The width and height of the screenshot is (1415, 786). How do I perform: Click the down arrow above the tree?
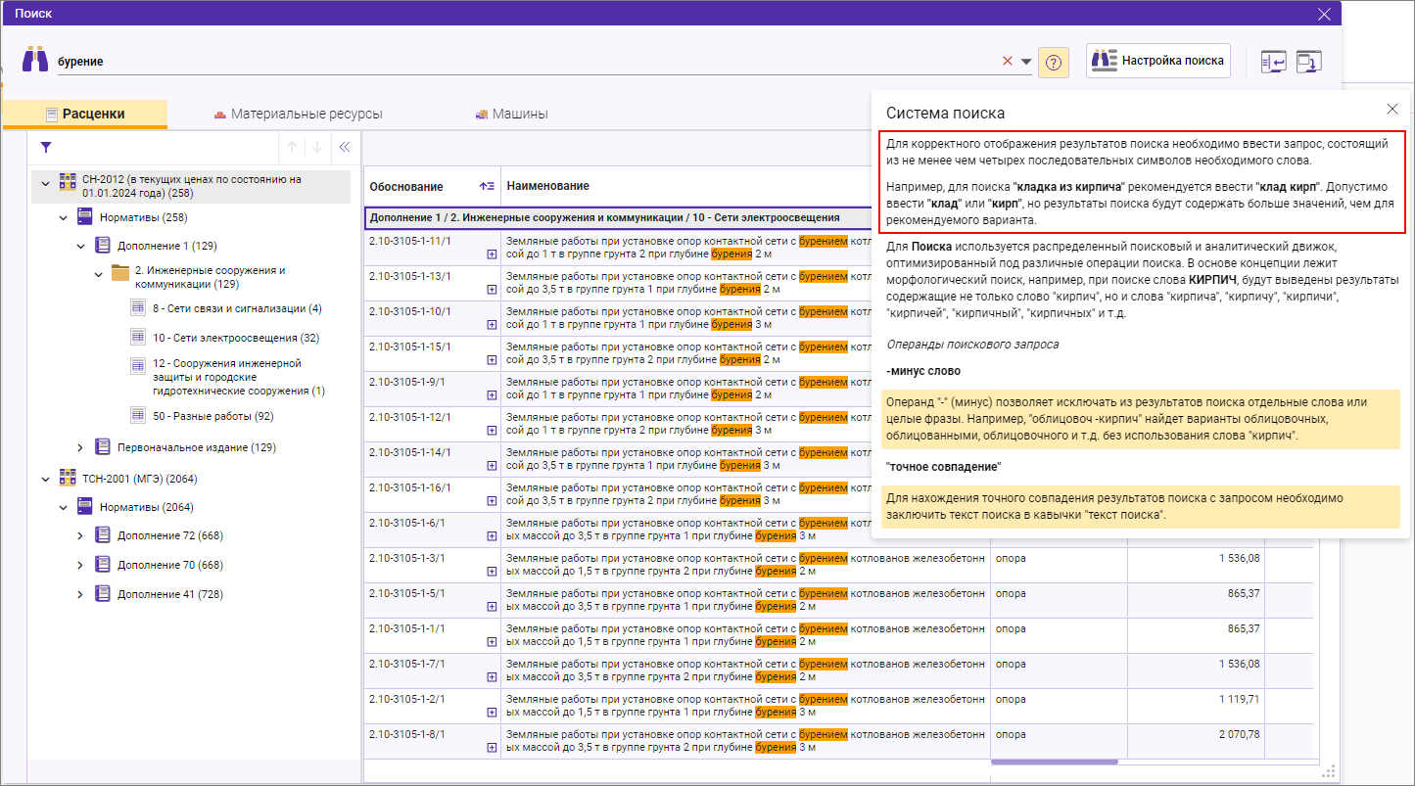click(x=317, y=148)
